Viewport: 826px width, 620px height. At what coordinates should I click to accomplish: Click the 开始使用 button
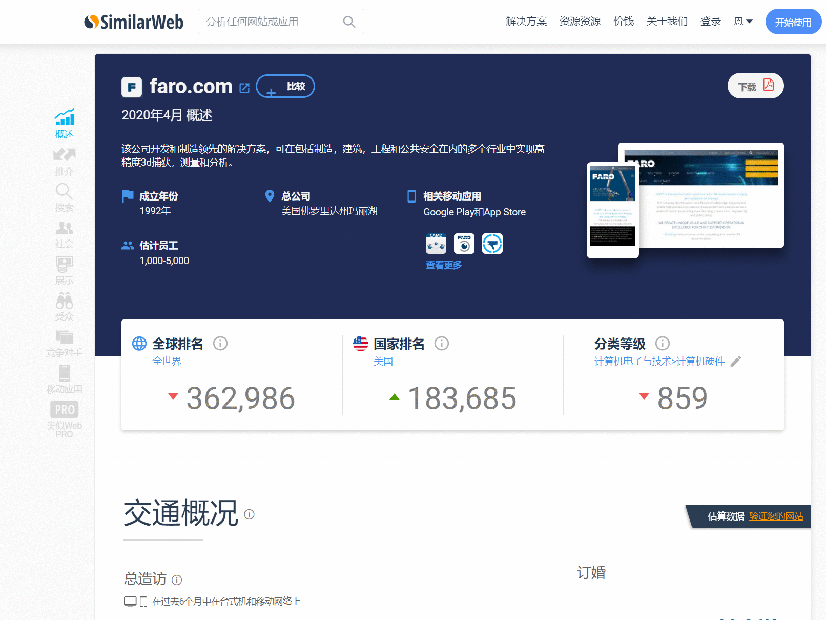click(793, 22)
